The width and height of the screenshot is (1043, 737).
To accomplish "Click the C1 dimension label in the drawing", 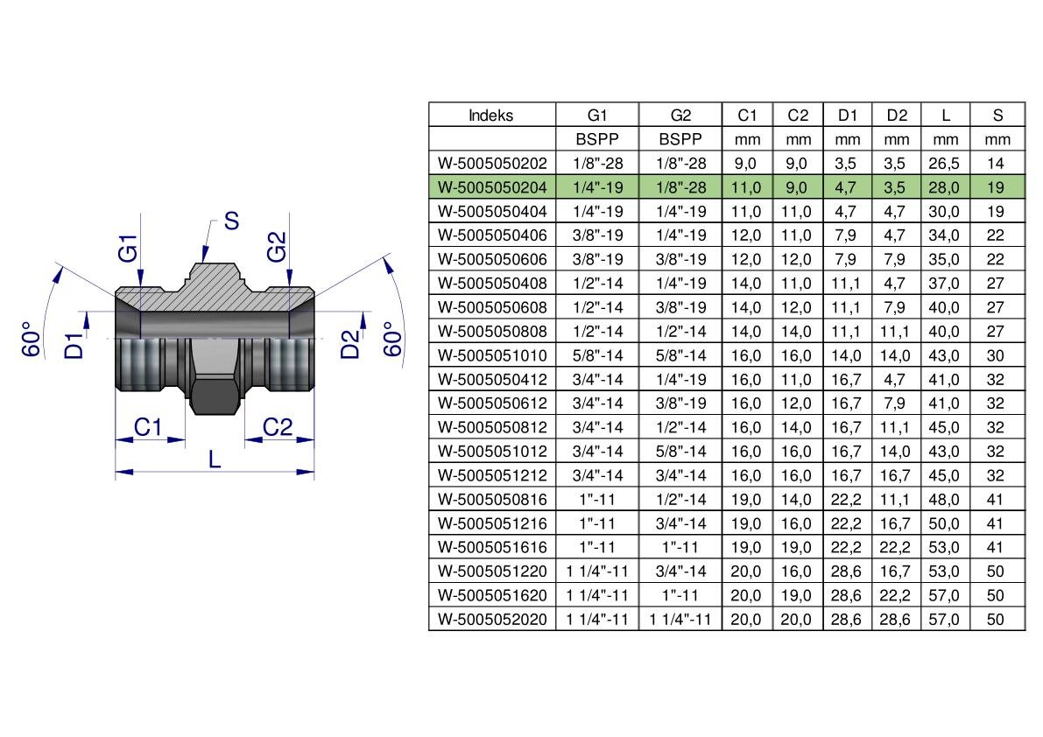I will (148, 427).
